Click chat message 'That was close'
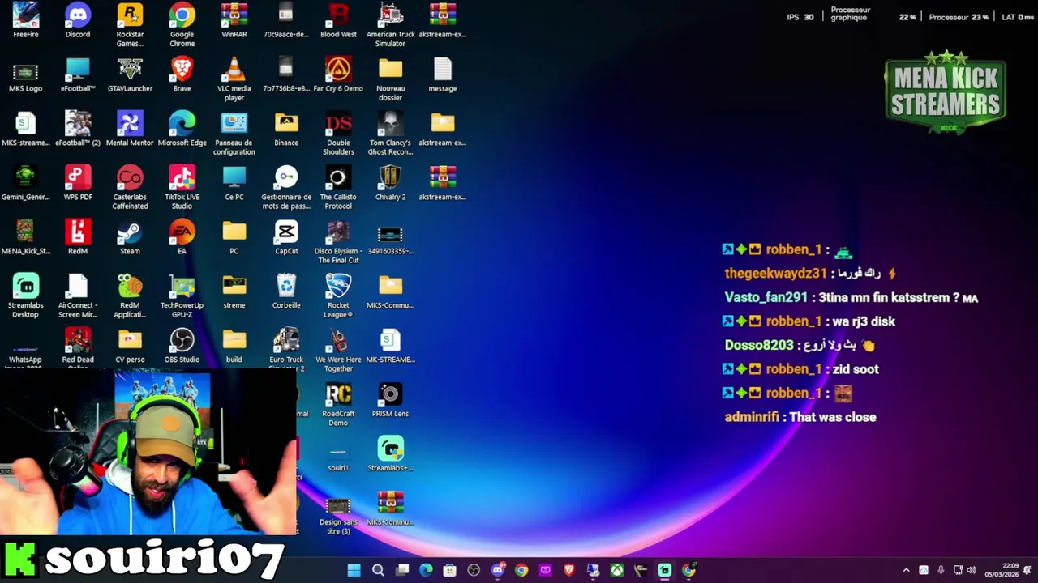The height and width of the screenshot is (583, 1038). (x=833, y=417)
